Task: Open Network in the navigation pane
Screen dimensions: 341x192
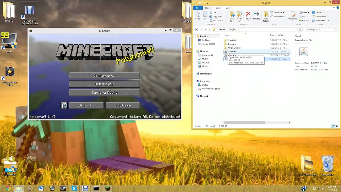Action: click(204, 96)
